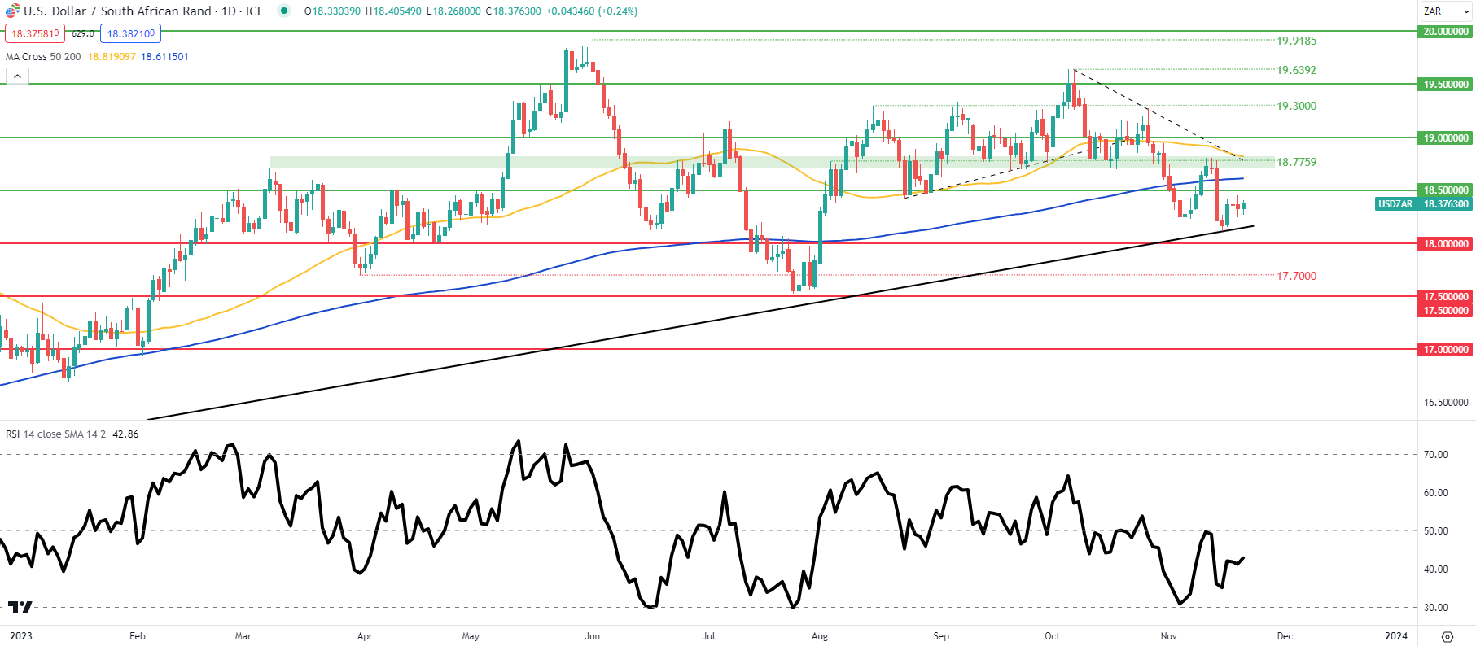Select the MA Cross 50 200 legend
Viewport: 1476px width, 646px height.
[43, 57]
